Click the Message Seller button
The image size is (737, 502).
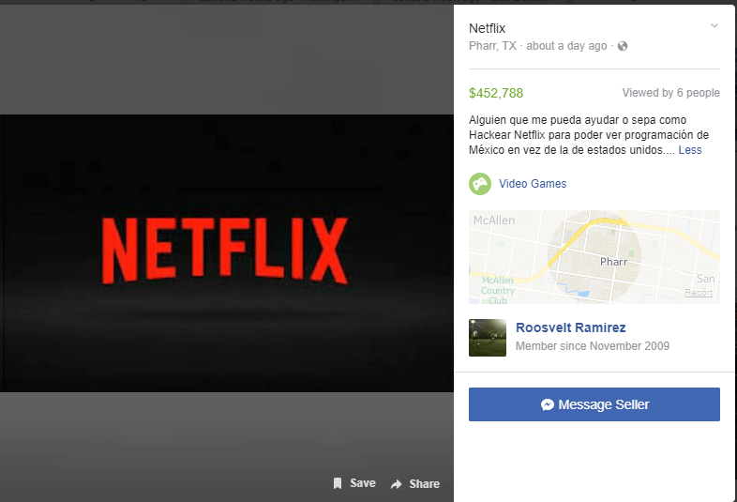coord(594,404)
